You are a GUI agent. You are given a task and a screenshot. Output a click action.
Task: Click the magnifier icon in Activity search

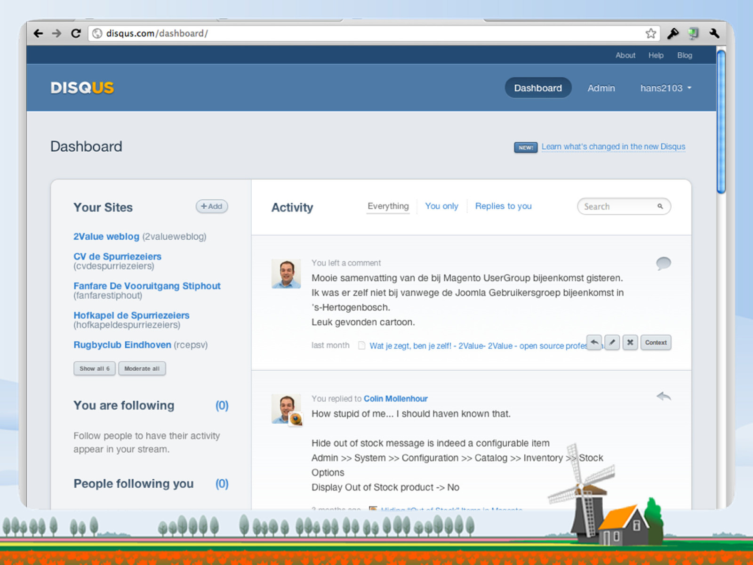pyautogui.click(x=660, y=206)
